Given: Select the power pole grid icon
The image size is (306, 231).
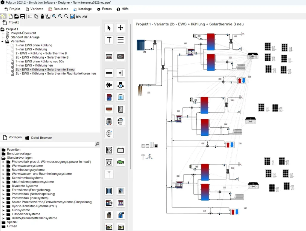Looking at the screenshot, I should (109, 174).
